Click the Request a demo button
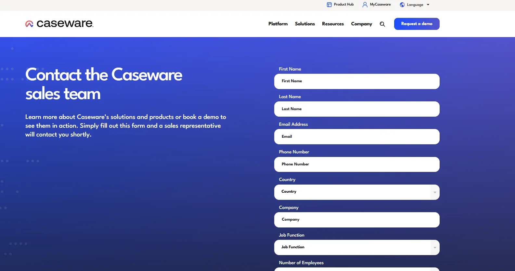The width and height of the screenshot is (515, 271). pyautogui.click(x=417, y=24)
